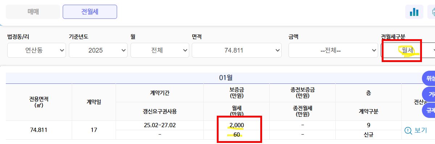Click the 종전월세 (만원) column header
Viewport: 435px width, 144px height.
pos(303,111)
